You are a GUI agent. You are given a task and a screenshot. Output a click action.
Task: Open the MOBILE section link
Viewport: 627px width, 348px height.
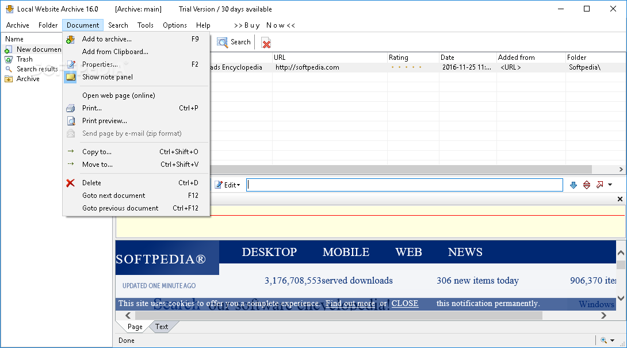coord(346,252)
